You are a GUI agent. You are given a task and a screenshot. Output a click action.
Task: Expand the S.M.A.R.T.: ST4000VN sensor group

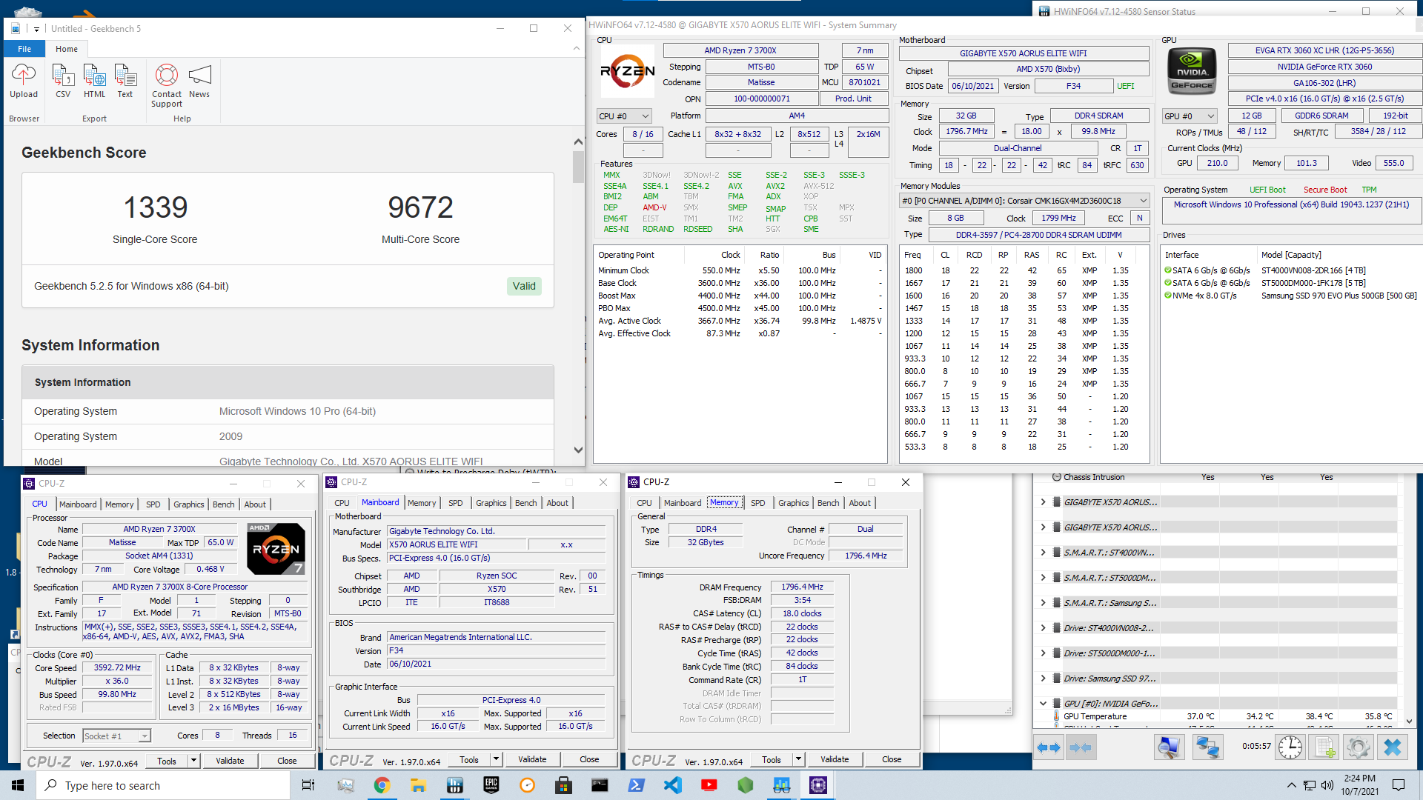click(1044, 553)
